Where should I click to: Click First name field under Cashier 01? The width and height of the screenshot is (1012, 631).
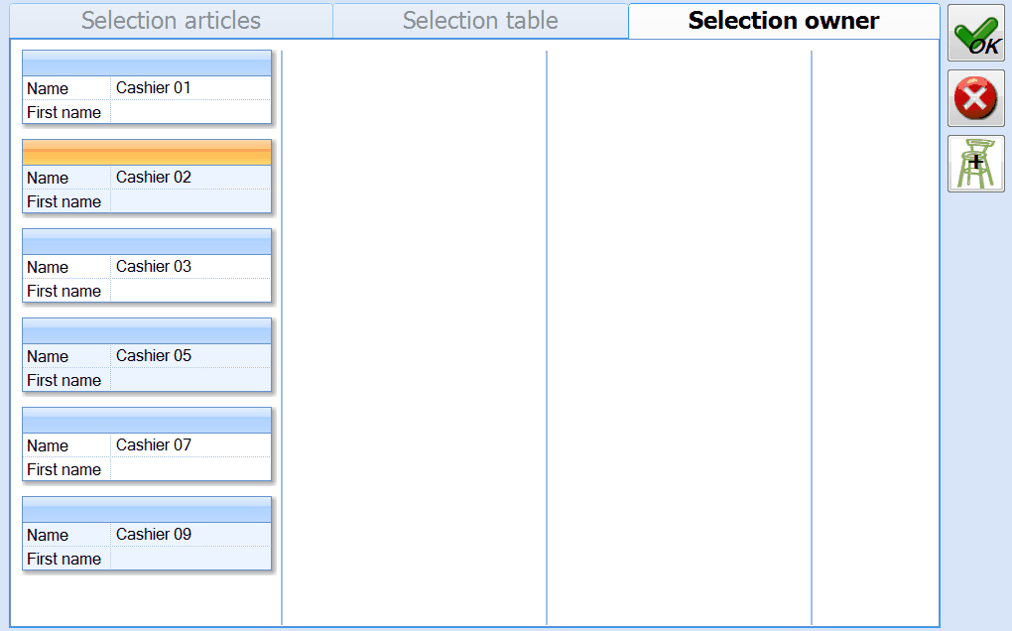(x=190, y=113)
